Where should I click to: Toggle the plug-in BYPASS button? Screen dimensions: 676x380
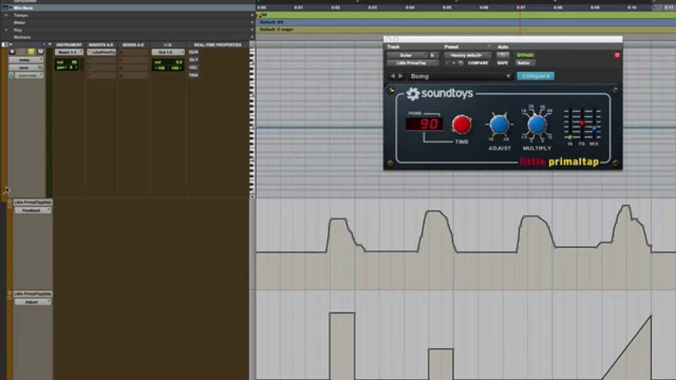click(x=525, y=55)
